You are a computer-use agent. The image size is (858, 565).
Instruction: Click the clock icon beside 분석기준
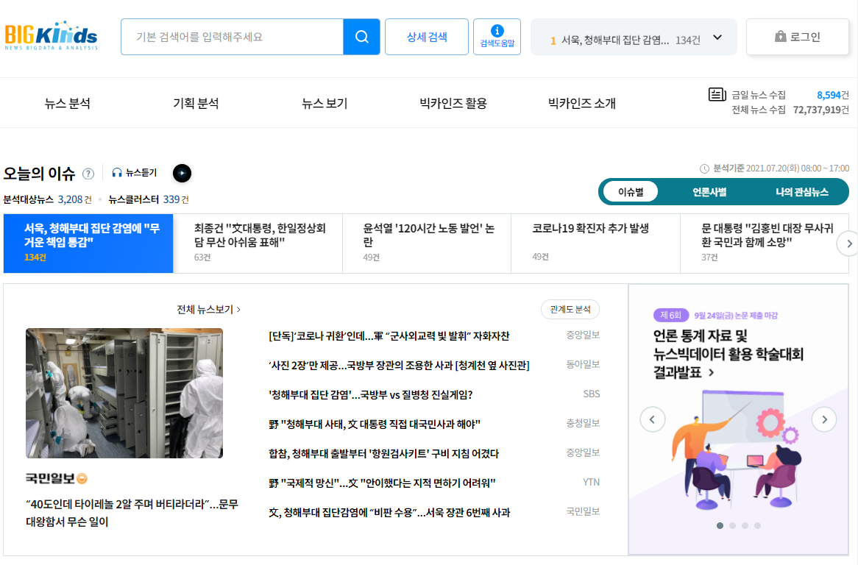click(x=704, y=168)
